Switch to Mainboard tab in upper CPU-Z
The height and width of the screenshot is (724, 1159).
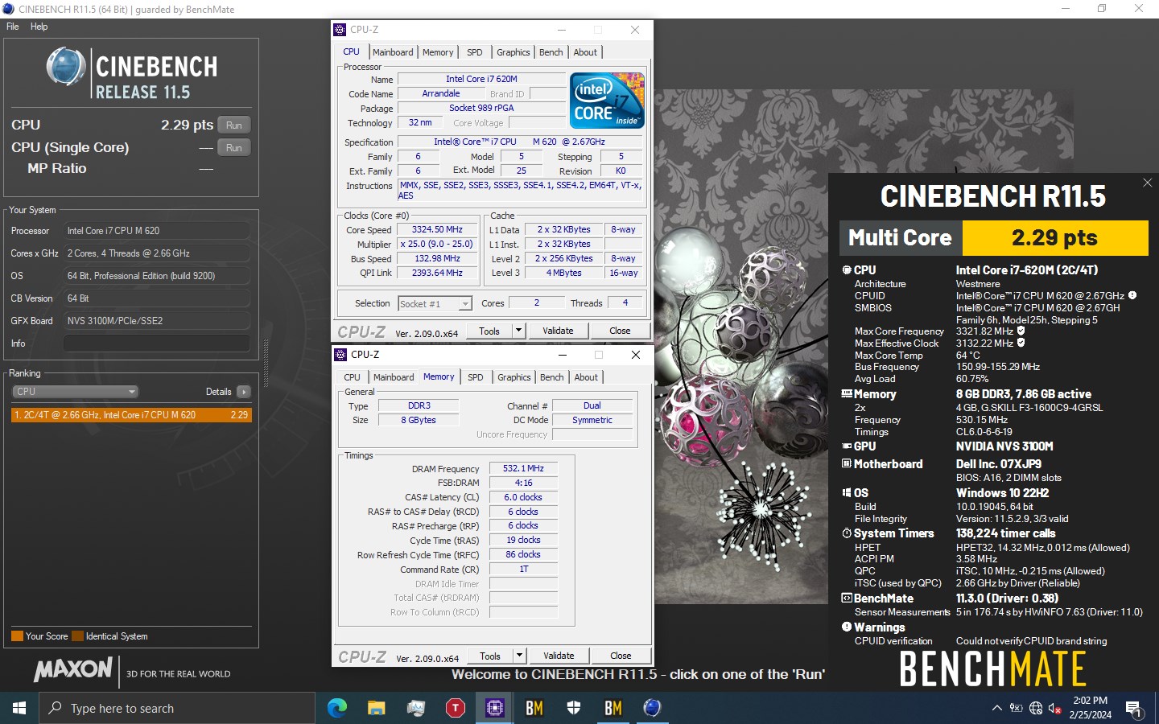pyautogui.click(x=393, y=52)
